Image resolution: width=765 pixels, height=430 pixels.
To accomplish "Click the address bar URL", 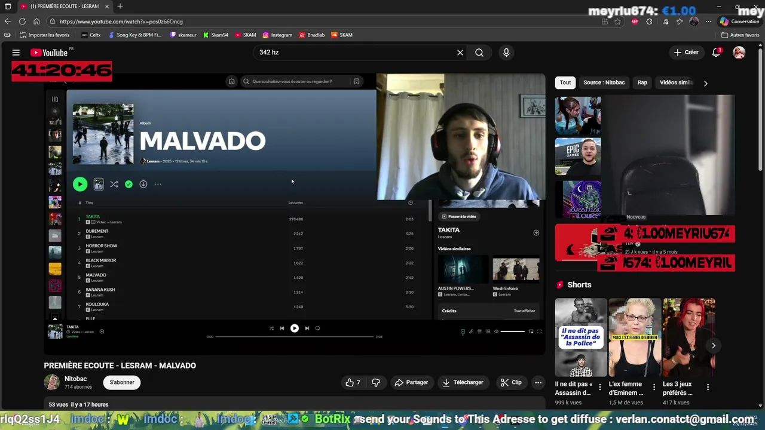I will point(121,21).
